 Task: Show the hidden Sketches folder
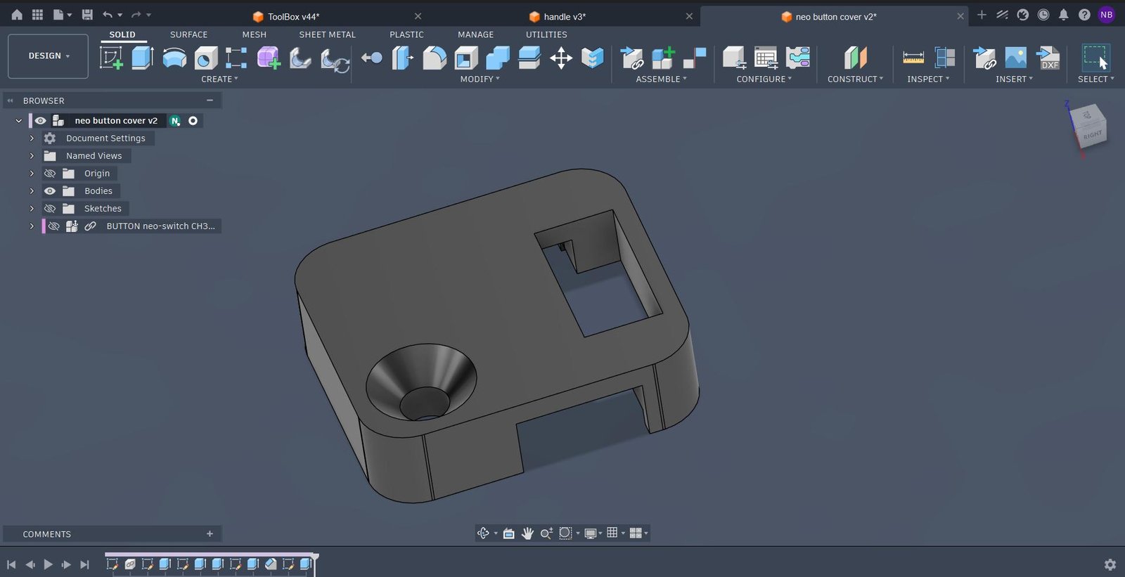pos(50,209)
